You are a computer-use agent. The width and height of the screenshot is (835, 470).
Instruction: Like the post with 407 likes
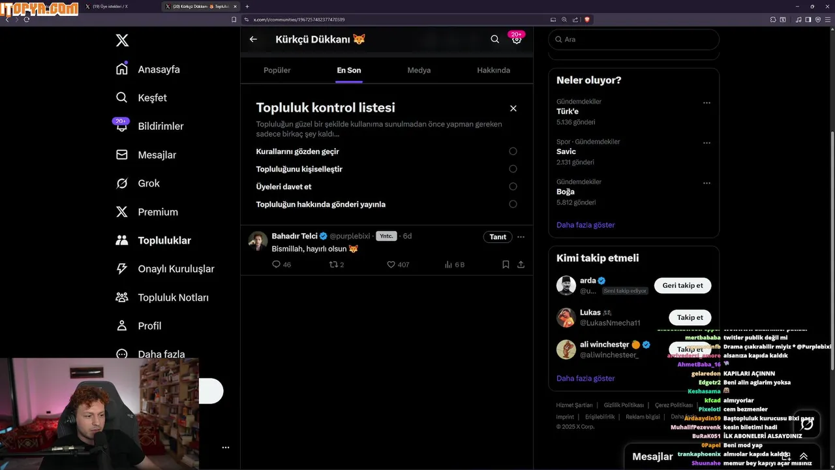click(398, 264)
